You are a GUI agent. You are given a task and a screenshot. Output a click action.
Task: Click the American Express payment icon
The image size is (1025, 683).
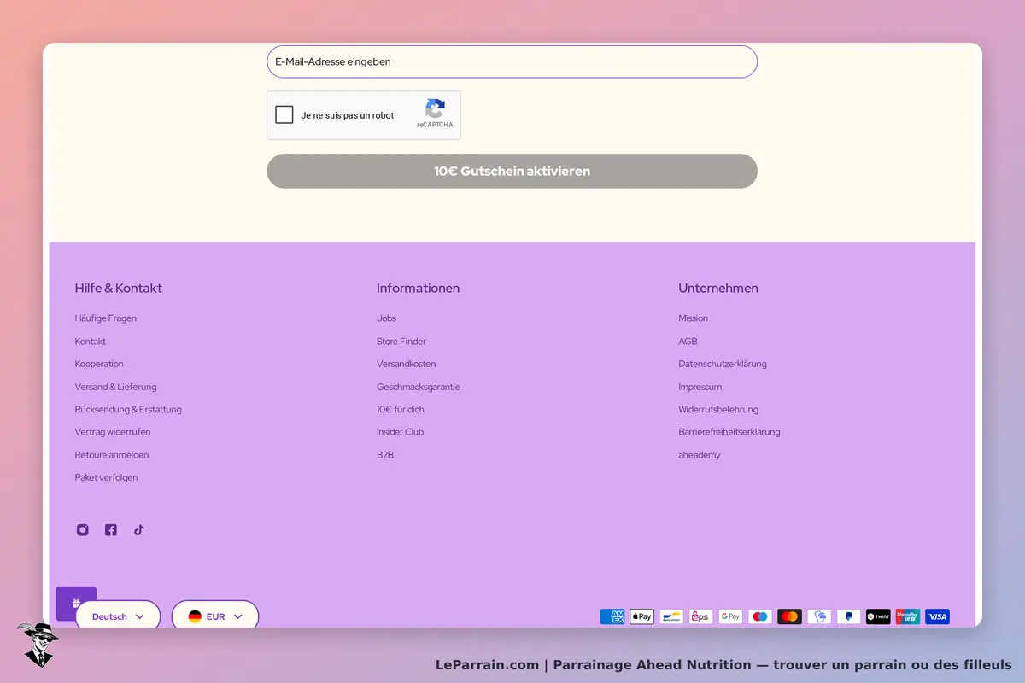click(612, 616)
